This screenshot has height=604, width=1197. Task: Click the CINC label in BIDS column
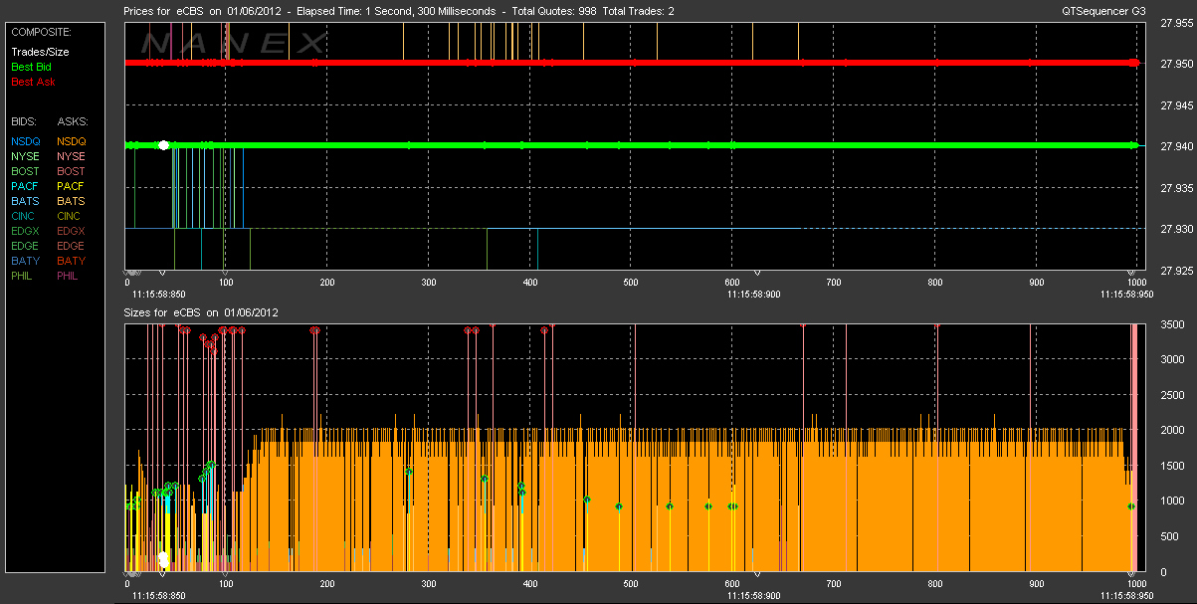24,216
